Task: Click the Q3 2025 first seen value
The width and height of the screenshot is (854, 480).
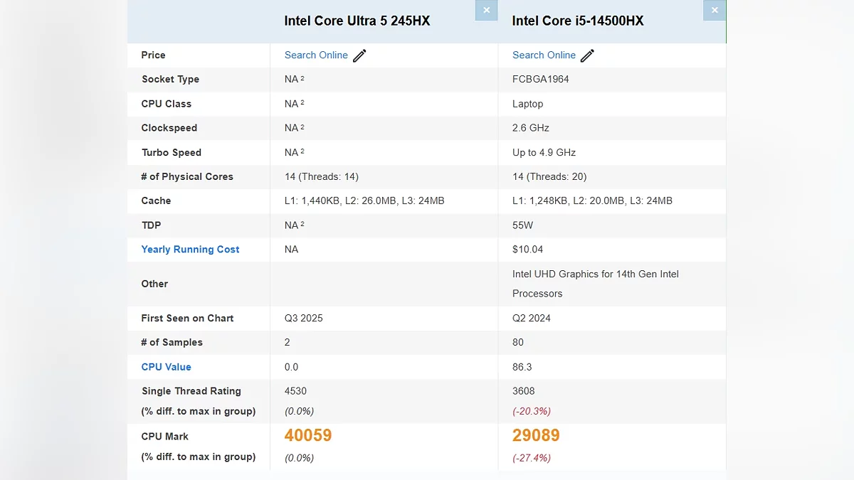Action: (x=303, y=318)
